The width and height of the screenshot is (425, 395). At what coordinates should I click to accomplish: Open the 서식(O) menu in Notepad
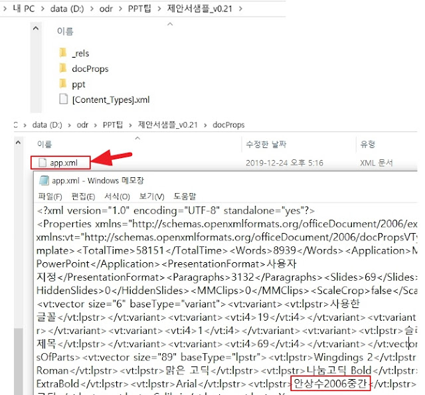click(117, 196)
